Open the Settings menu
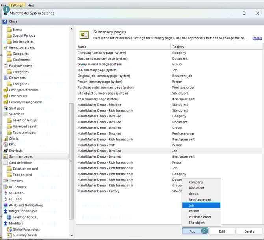This screenshot has height=240, width=264. pos(17,5)
